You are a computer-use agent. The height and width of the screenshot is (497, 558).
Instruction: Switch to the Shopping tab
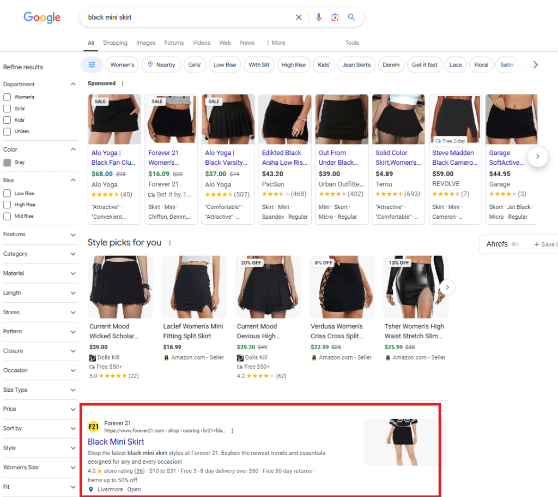[x=115, y=43]
